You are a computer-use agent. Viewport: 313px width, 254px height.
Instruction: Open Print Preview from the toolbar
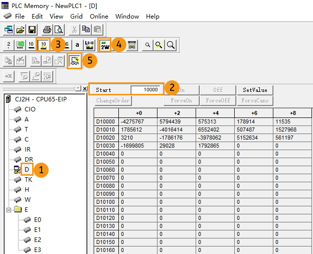(58, 30)
